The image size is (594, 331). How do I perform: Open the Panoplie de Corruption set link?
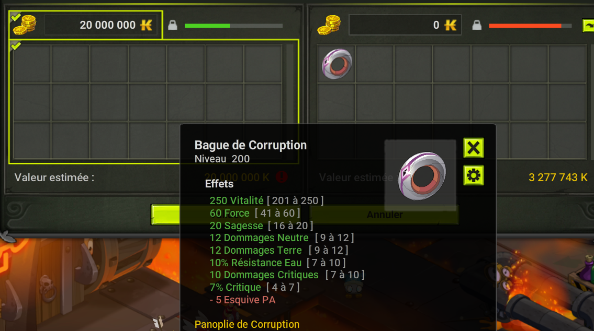pos(246,324)
